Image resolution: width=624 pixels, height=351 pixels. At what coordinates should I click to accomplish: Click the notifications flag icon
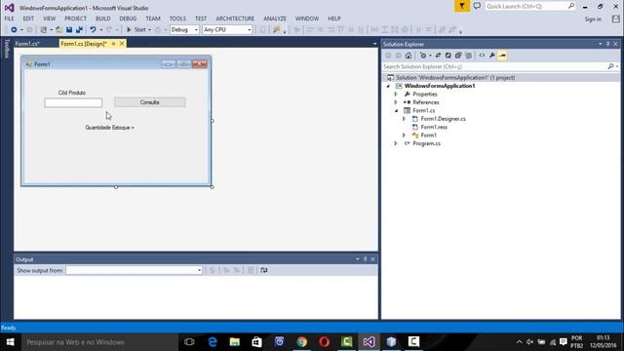click(x=461, y=6)
